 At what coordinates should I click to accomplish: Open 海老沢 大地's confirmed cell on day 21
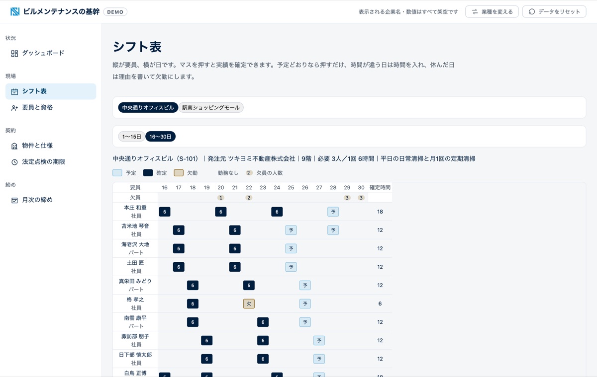(235, 248)
